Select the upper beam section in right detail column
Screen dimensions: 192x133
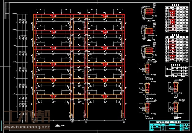(x=176, y=87)
